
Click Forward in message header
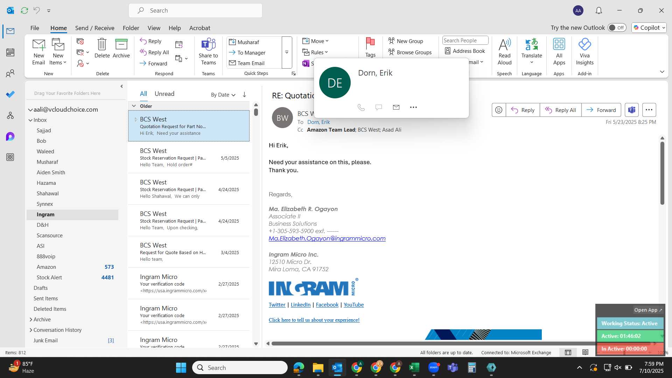coord(601,110)
